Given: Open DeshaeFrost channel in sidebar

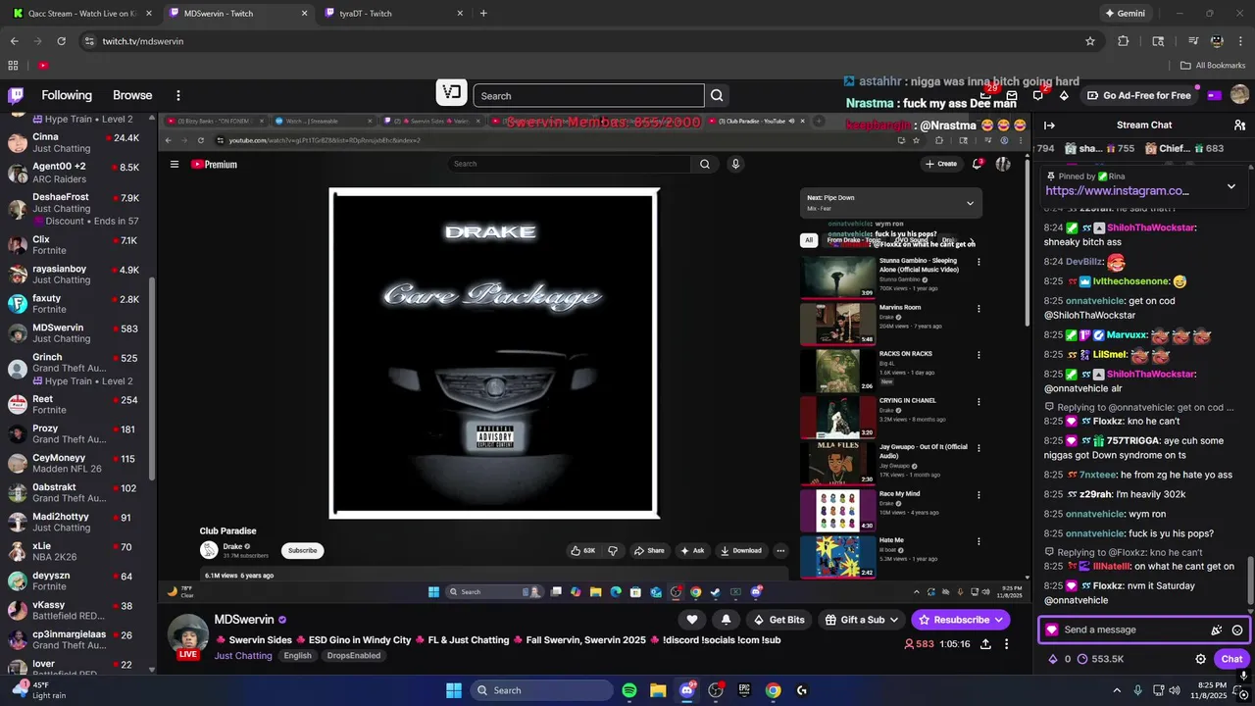Looking at the screenshot, I should point(75,208).
